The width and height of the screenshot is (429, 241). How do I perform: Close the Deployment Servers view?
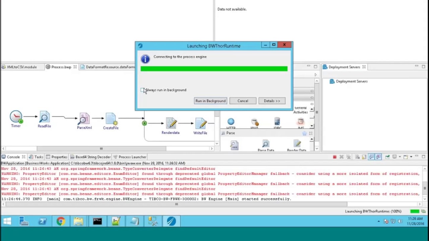click(x=364, y=67)
